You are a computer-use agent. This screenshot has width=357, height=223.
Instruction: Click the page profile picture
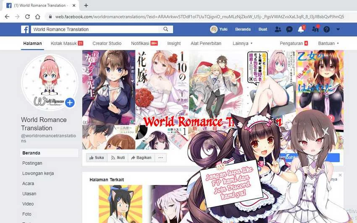pos(49,82)
